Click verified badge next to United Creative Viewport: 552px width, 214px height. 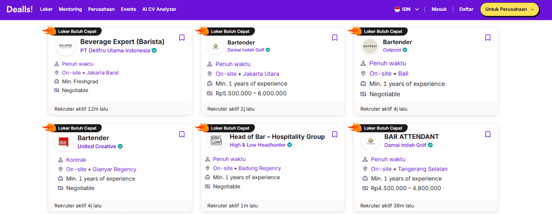pyautogui.click(x=120, y=146)
